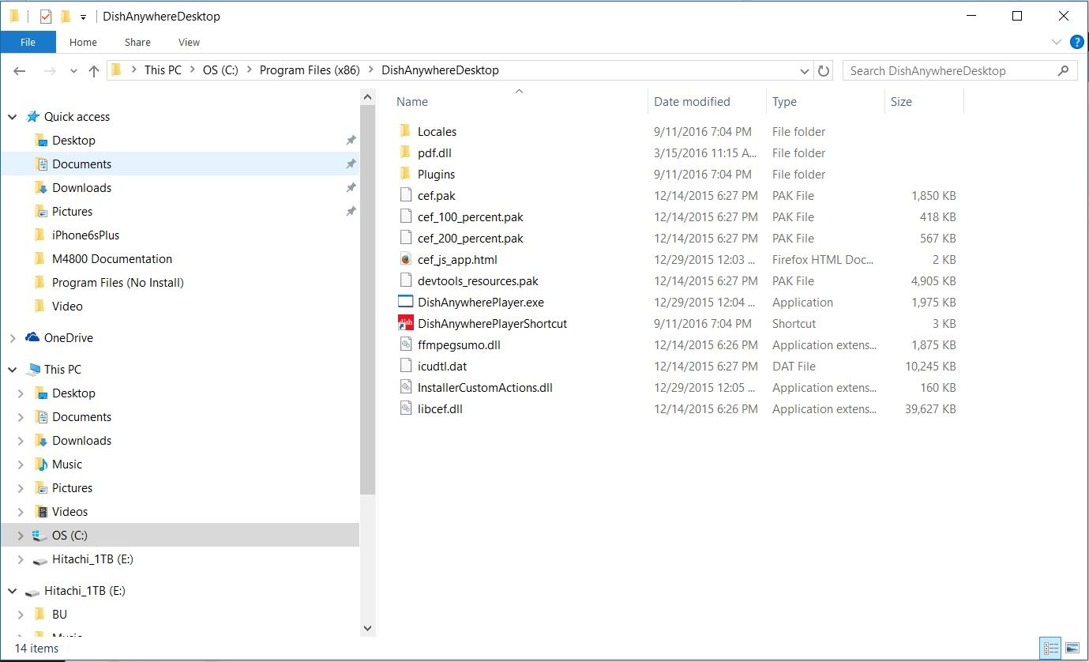The width and height of the screenshot is (1089, 662).
Task: Go up one folder level
Action: (x=94, y=70)
